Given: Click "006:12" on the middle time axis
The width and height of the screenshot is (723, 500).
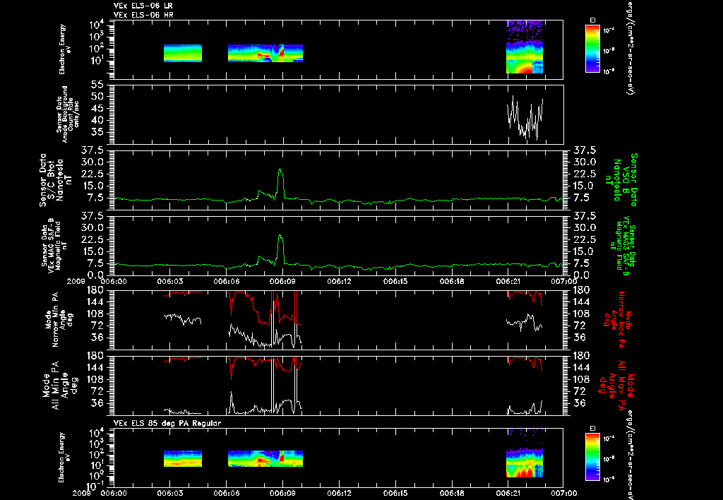Looking at the screenshot, I should tap(339, 281).
